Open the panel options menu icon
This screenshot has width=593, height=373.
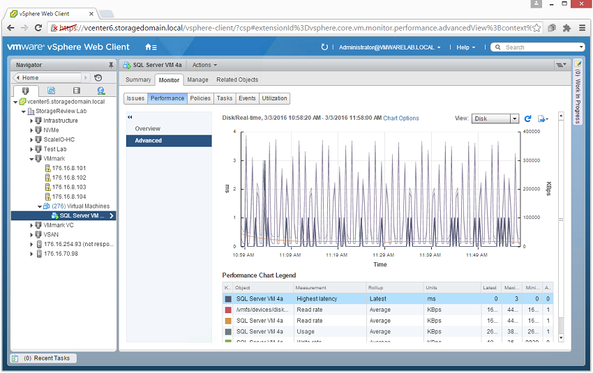tap(561, 65)
